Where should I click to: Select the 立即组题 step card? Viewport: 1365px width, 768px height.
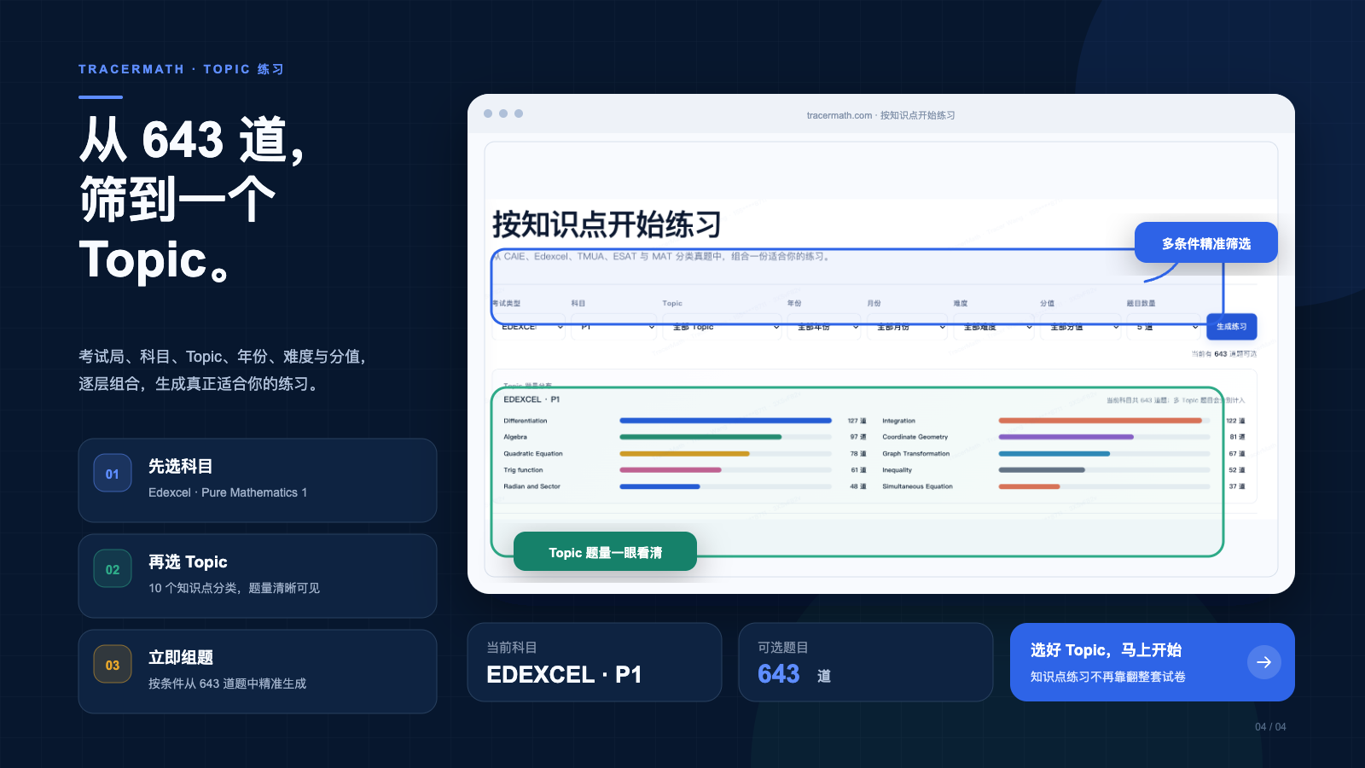click(x=258, y=672)
